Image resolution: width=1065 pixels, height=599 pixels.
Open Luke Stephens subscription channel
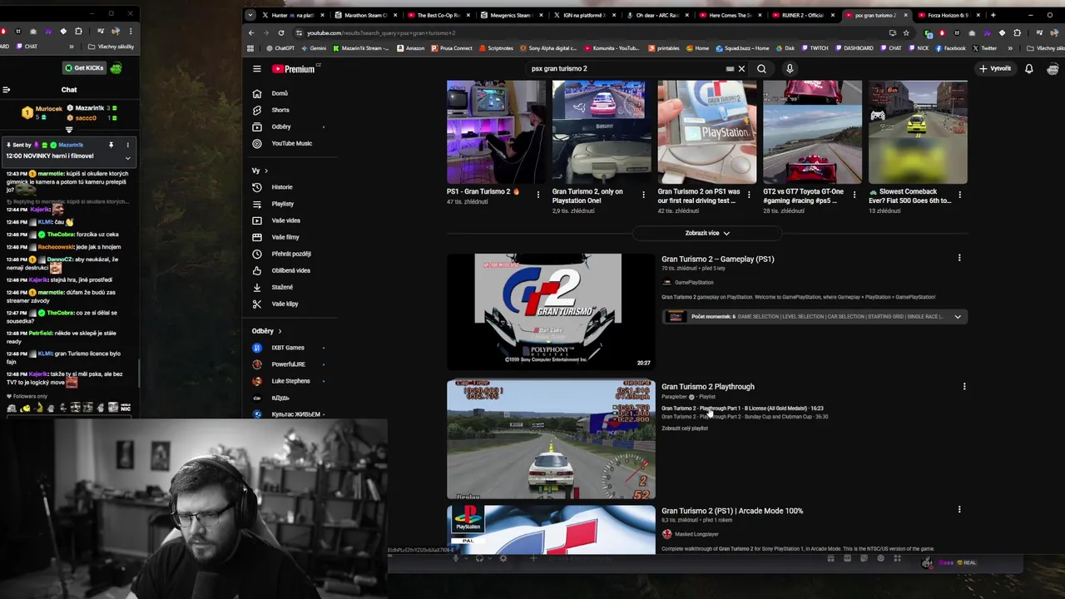[x=290, y=381]
